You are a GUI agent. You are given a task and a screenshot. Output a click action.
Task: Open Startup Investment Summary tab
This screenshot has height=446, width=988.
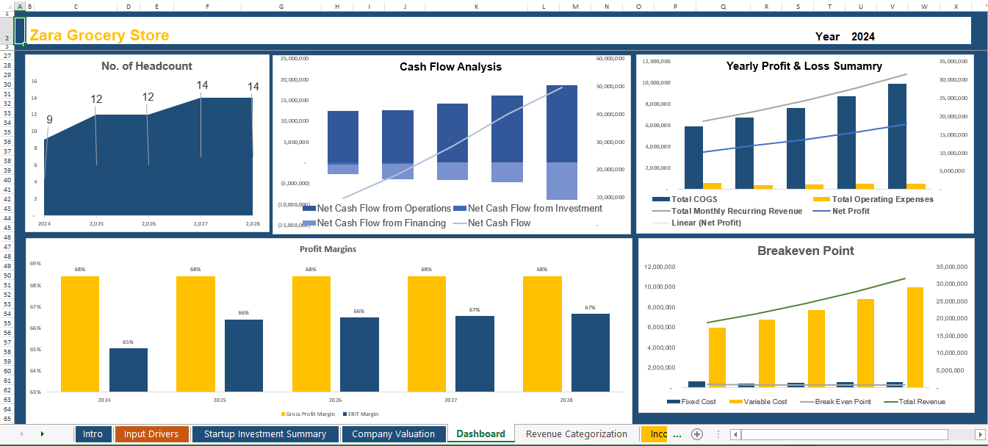264,434
